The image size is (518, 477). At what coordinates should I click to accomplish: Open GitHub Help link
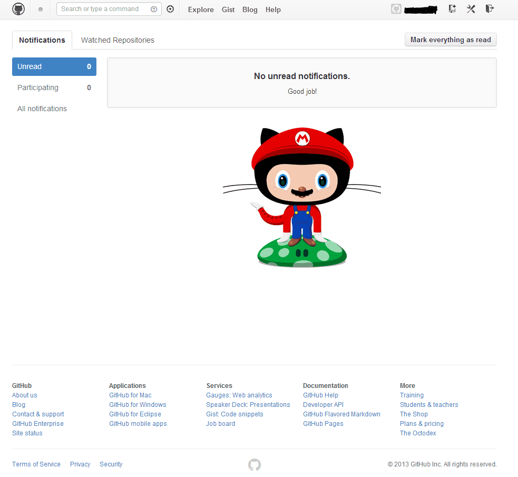pos(320,395)
